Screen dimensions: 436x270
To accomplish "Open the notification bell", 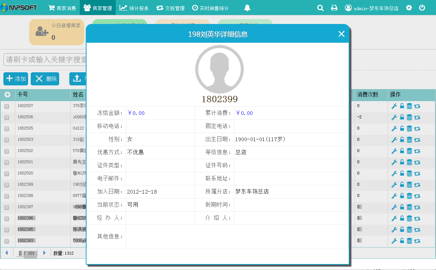I will [247, 8].
